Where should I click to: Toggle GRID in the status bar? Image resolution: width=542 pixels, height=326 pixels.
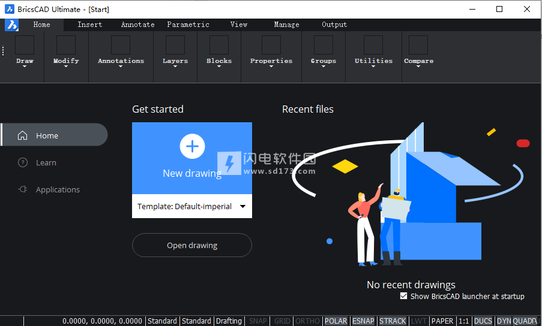click(282, 321)
